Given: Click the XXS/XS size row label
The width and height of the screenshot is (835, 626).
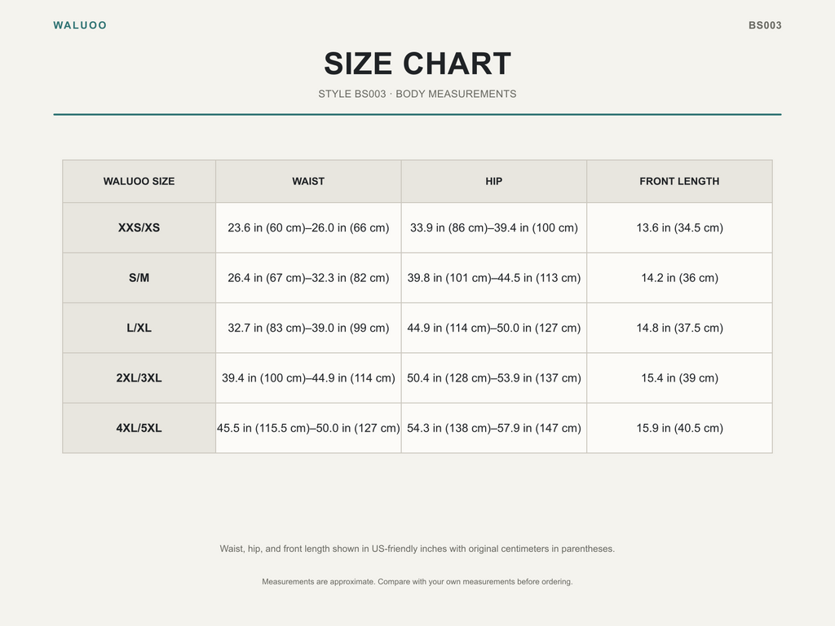Looking at the screenshot, I should (139, 228).
